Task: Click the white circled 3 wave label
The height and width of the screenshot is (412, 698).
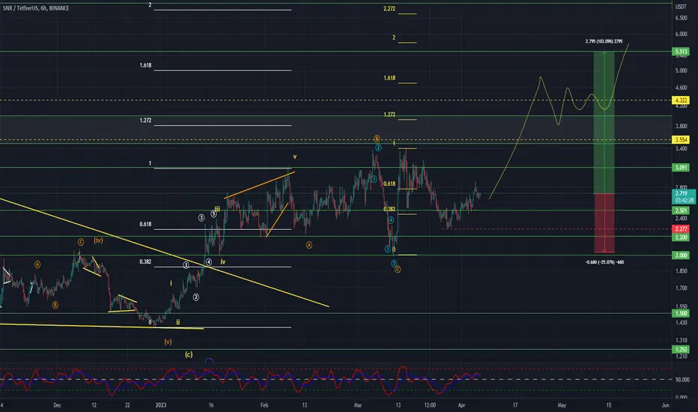Action: 201,218
